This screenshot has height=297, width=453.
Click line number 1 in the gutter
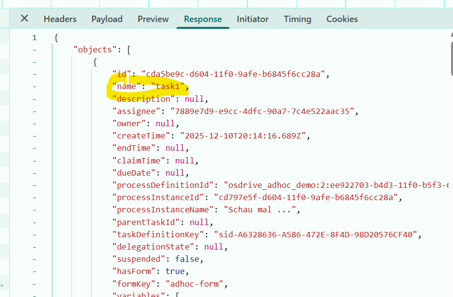(x=34, y=38)
